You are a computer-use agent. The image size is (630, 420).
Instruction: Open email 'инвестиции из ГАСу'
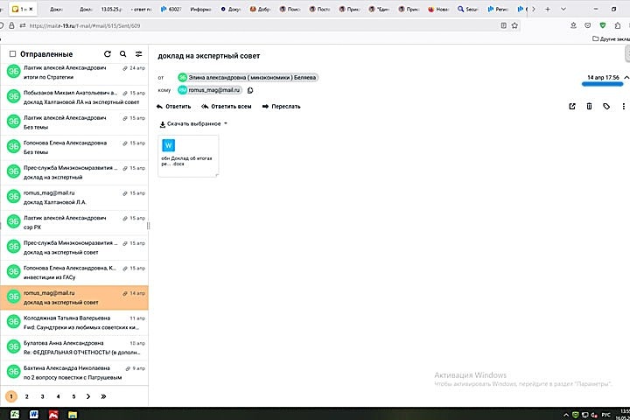[74, 272]
